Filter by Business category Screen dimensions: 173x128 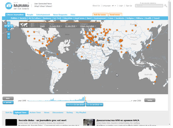coord(47,18)
